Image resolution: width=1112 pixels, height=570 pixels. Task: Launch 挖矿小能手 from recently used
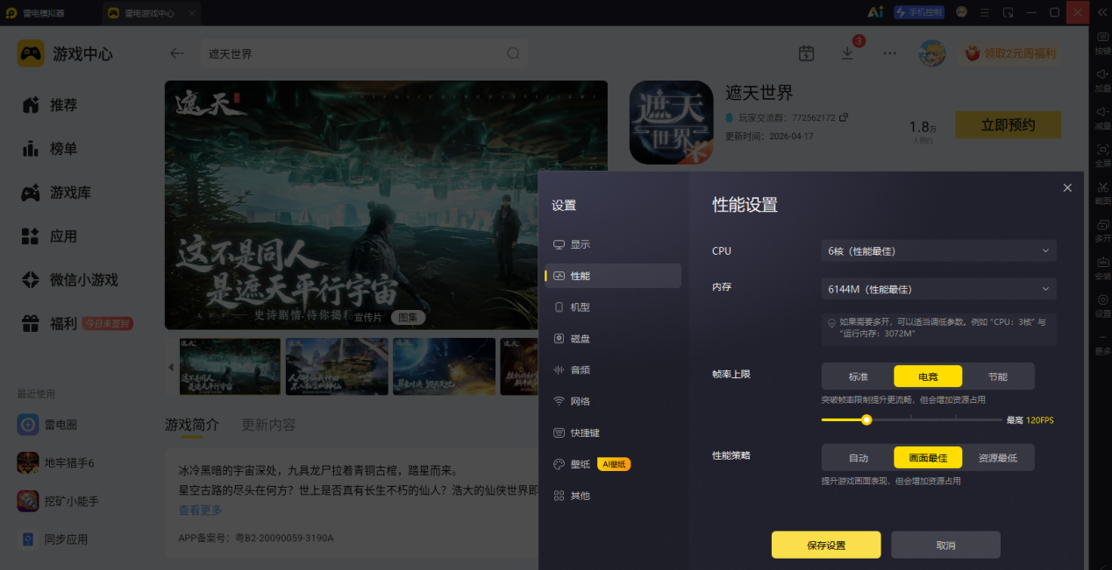59,502
